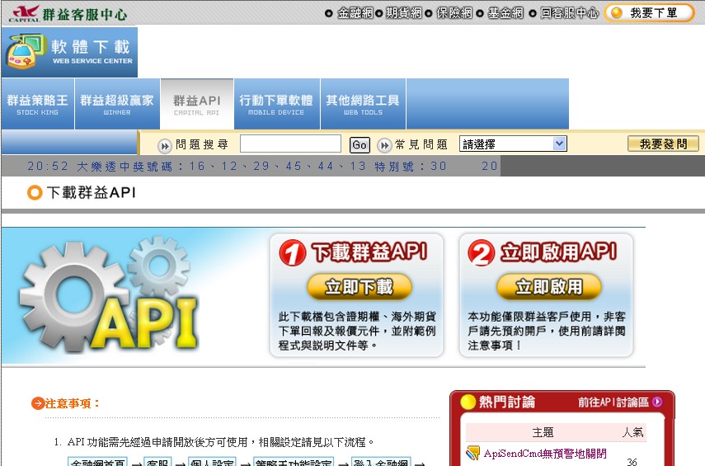Open the 保險網 link
Screen dimensions: 705x466
point(454,13)
